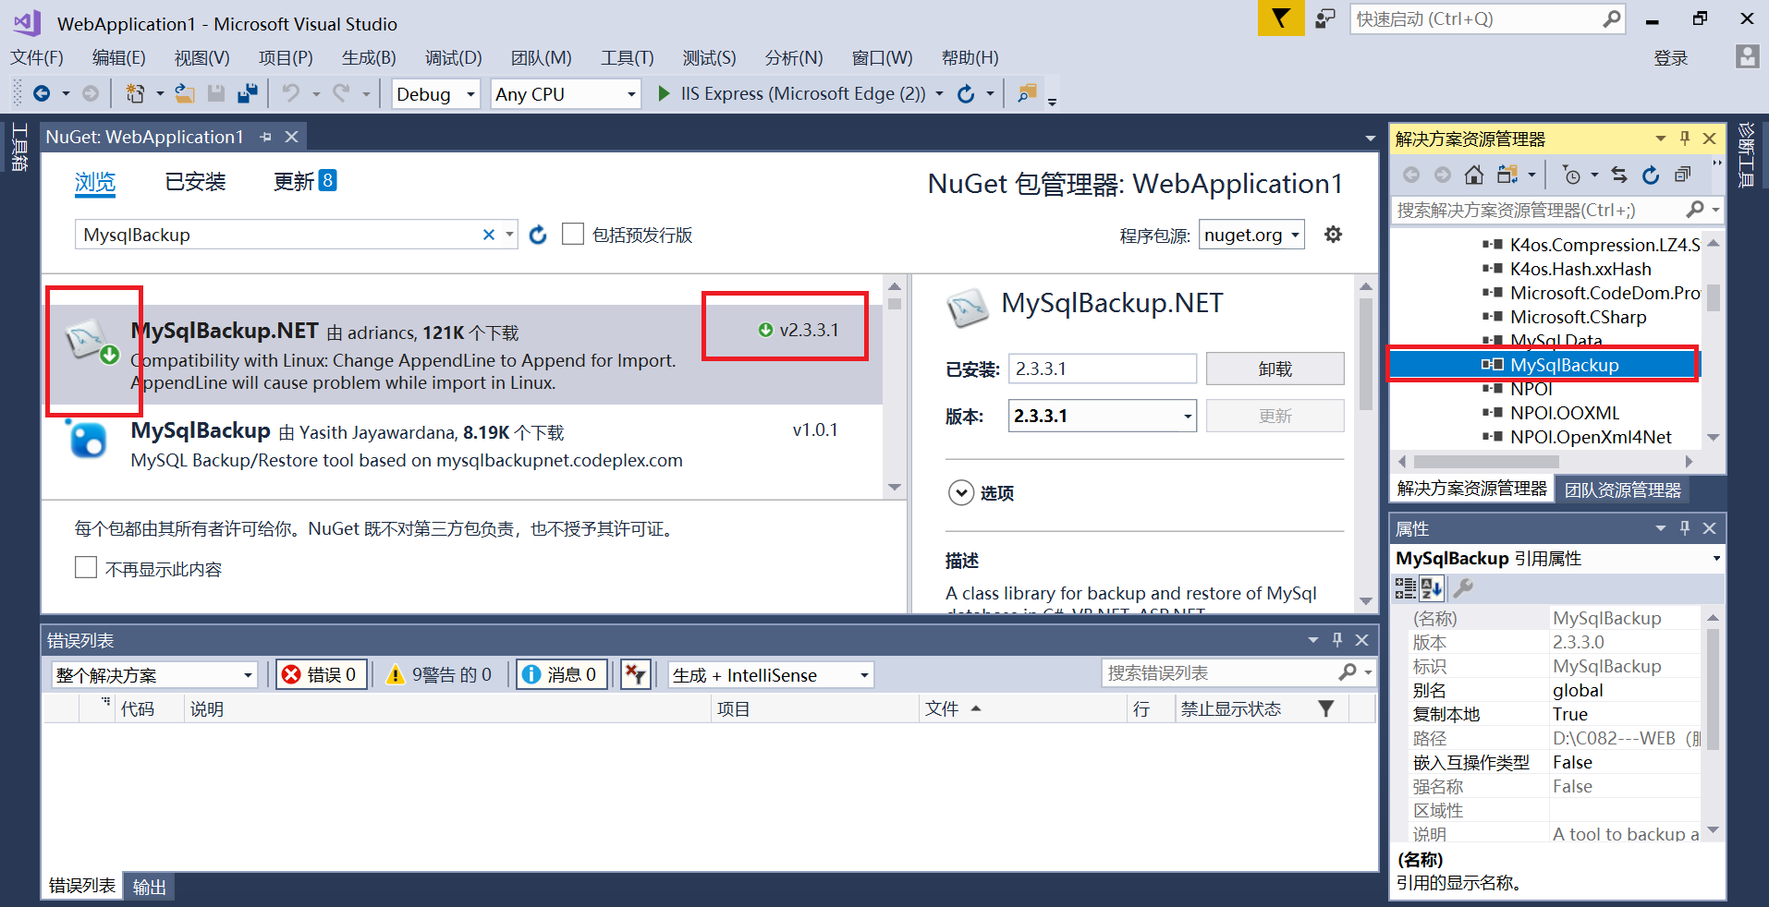Viewport: 1769px width, 907px height.
Task: Open the Tools (工具) menu
Action: tap(627, 58)
